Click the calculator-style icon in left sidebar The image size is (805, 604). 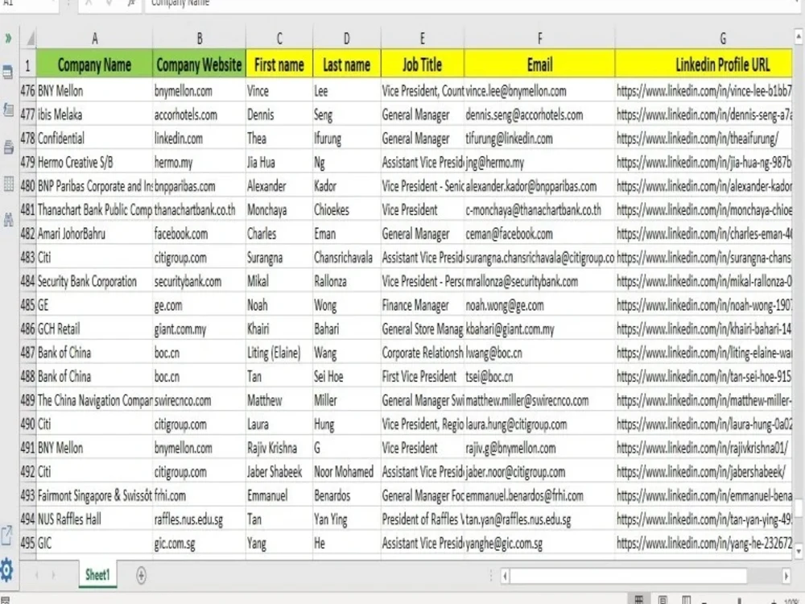[8, 72]
